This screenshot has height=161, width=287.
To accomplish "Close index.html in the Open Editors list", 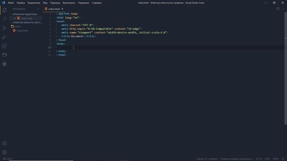I will (x=15, y=18).
